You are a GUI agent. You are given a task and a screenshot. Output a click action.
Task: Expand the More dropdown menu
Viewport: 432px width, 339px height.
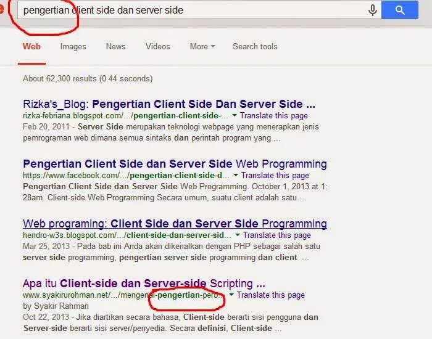click(202, 46)
